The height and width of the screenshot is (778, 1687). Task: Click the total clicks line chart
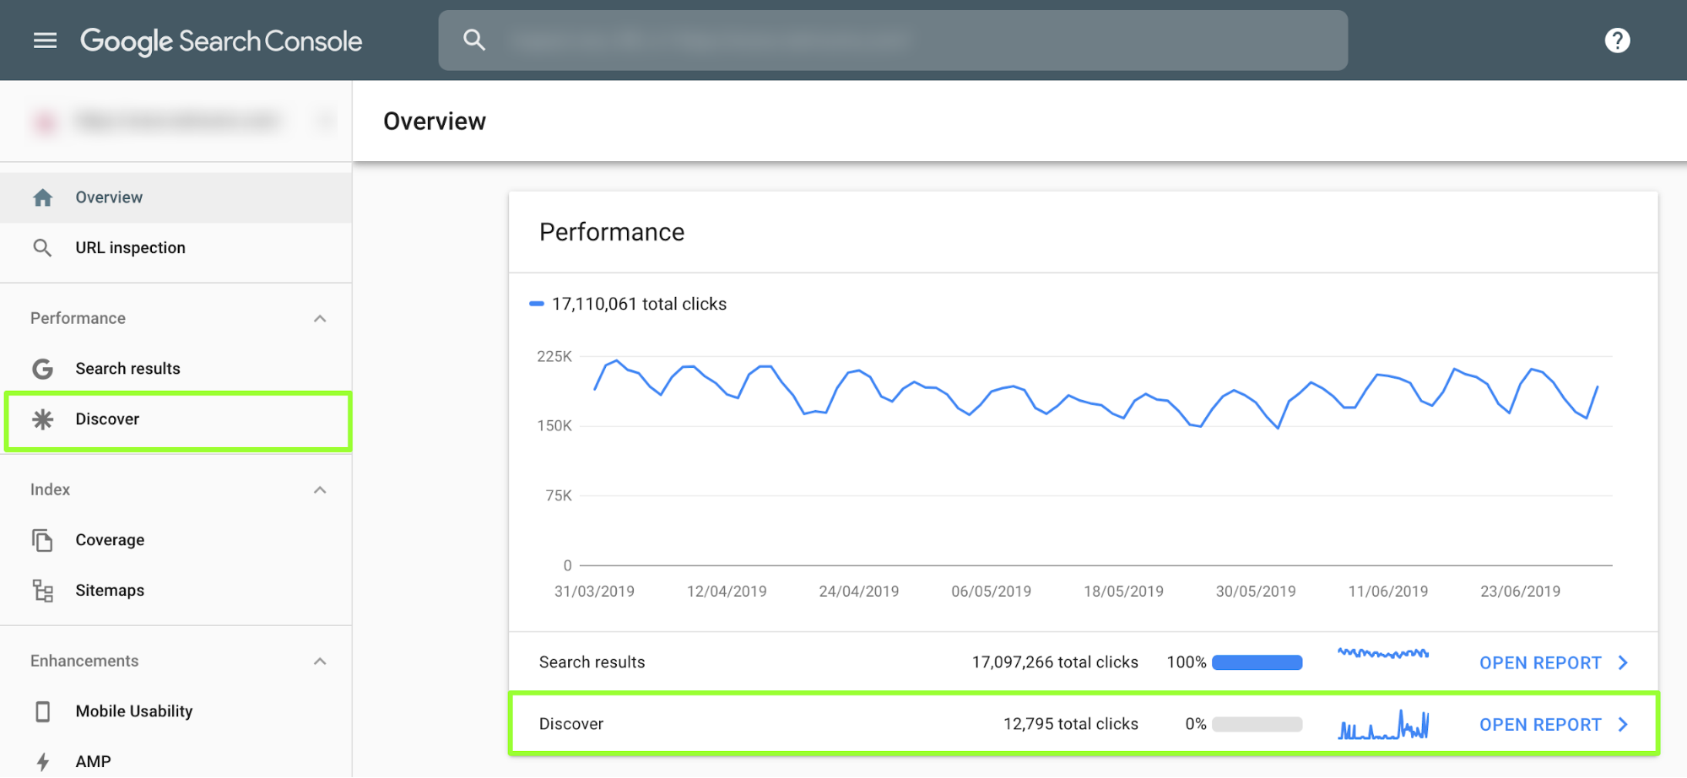tap(1095, 461)
